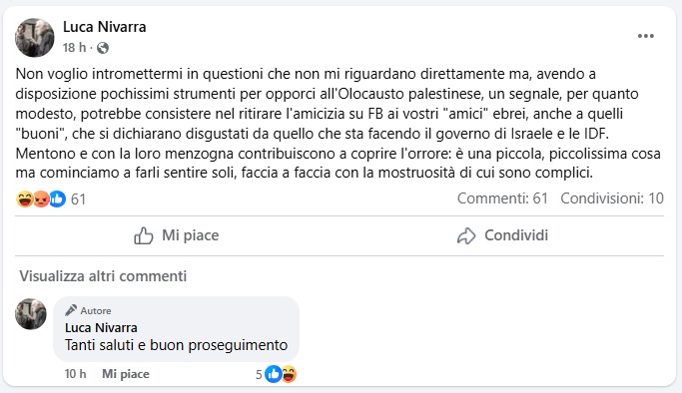Share the post via Condividi
Screen dimensions: 682x393
click(502, 235)
